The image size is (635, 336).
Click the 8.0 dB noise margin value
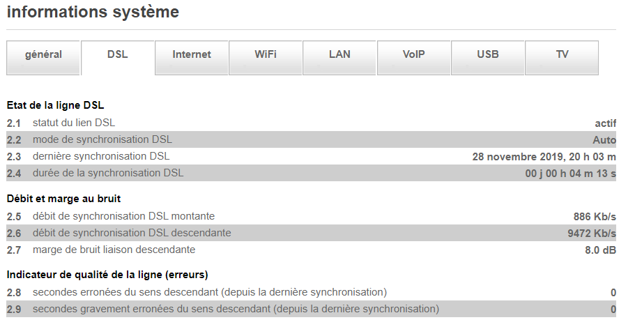coord(600,250)
